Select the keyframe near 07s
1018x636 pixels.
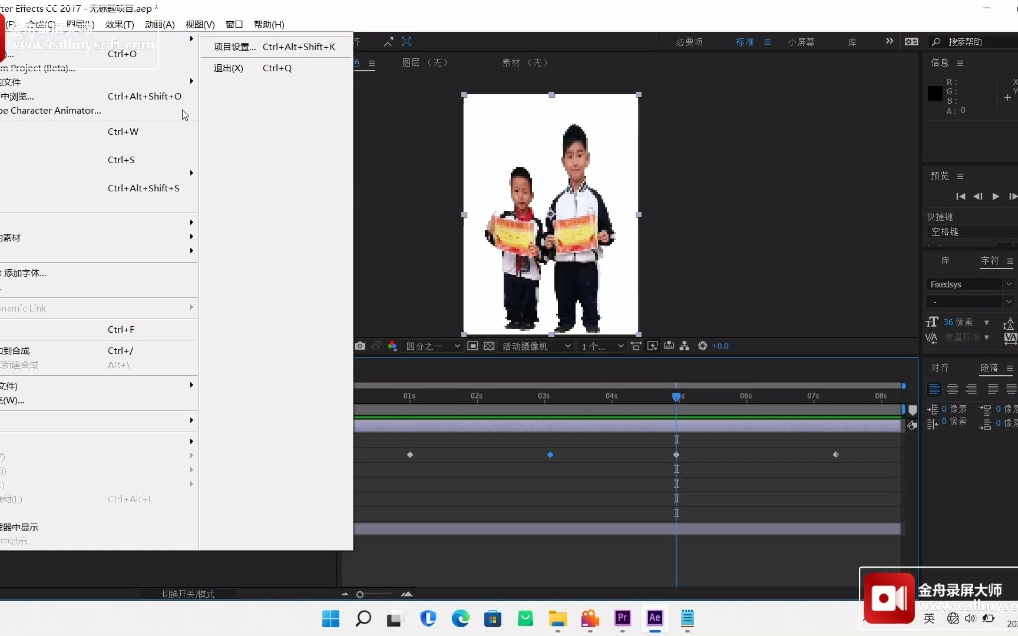(835, 455)
